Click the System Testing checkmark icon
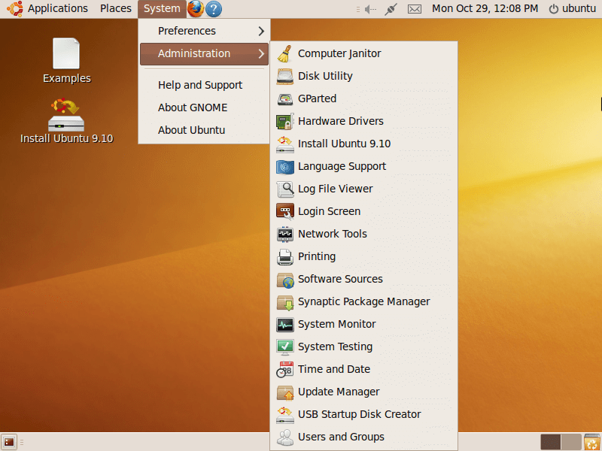The image size is (602, 451). click(x=285, y=347)
